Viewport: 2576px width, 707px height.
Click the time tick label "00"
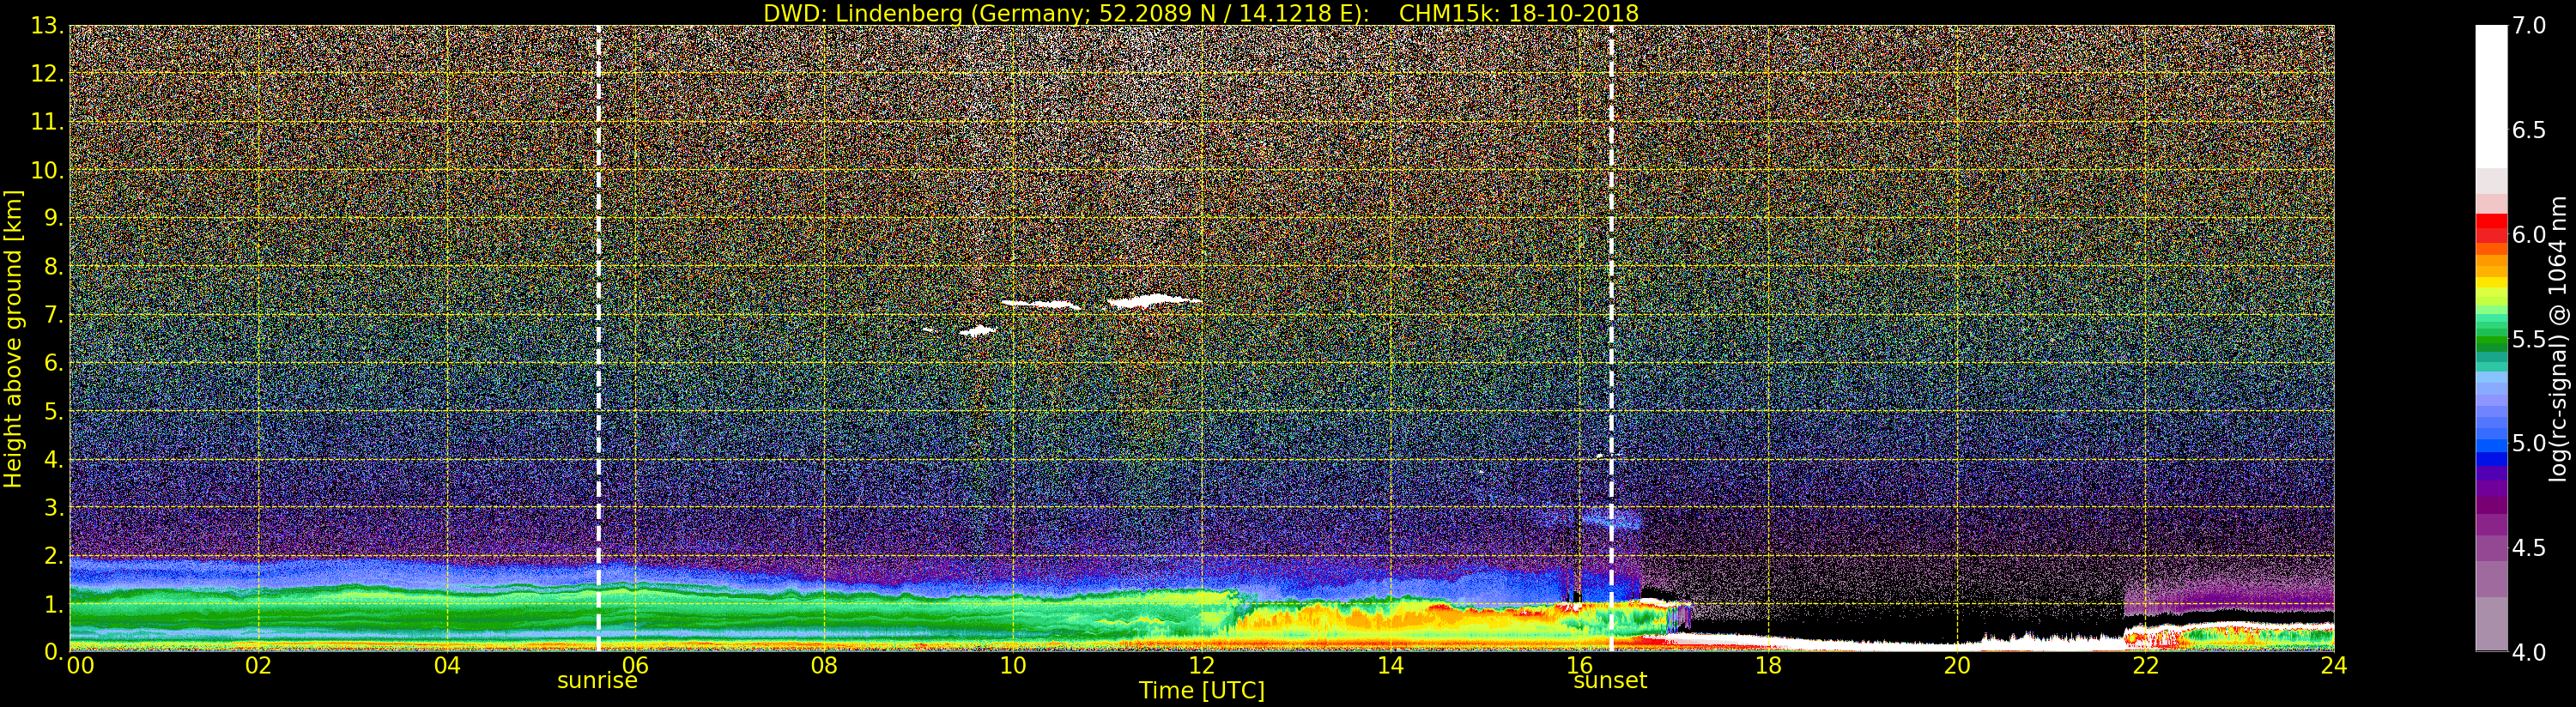(80, 666)
